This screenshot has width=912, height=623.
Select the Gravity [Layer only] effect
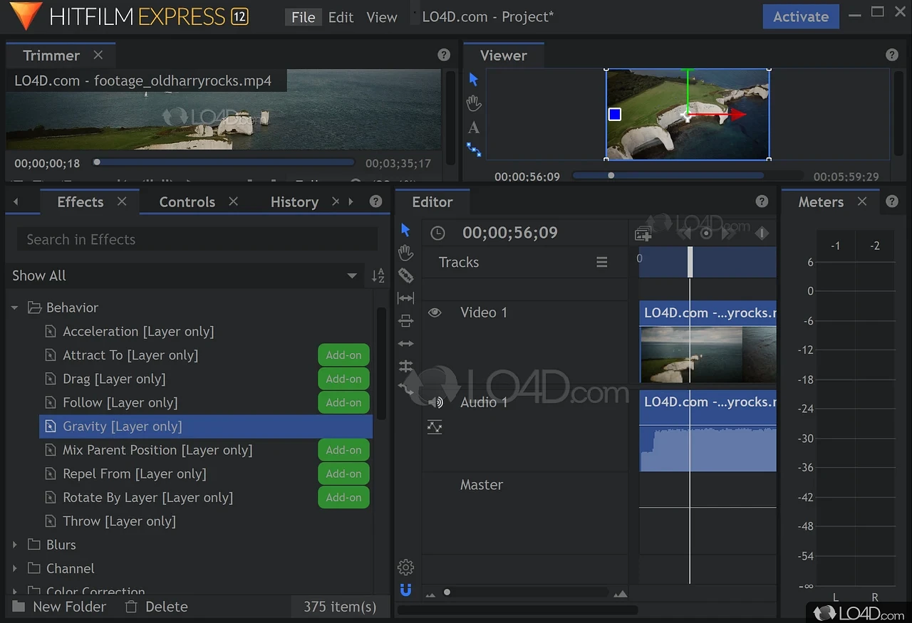point(206,426)
